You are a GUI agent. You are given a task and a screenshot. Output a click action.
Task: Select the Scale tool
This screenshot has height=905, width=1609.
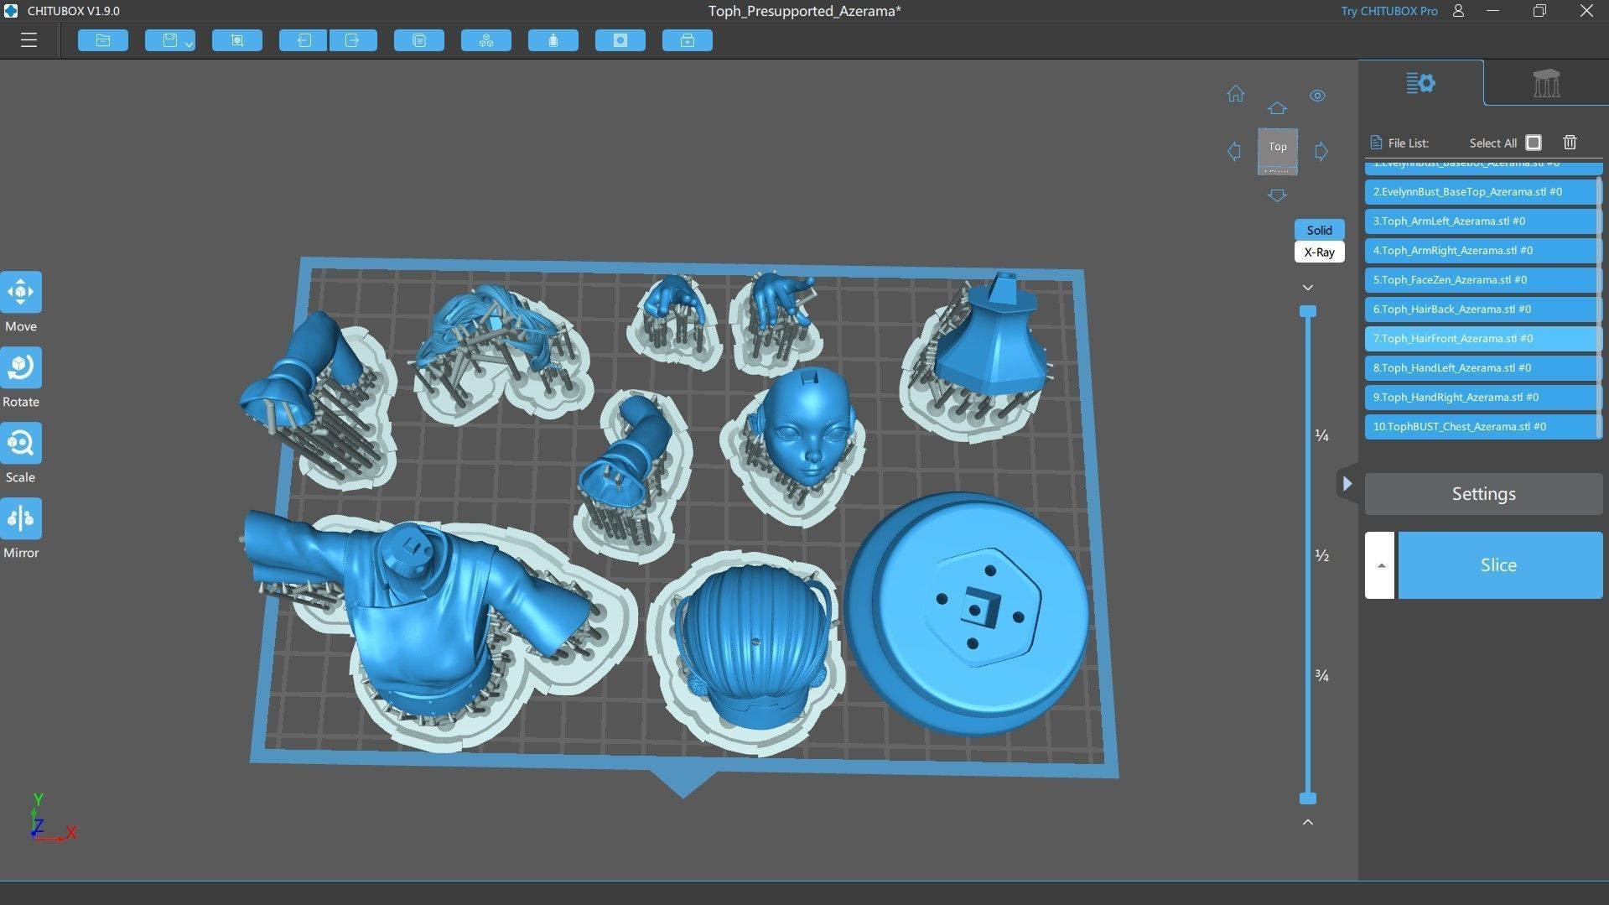21,444
